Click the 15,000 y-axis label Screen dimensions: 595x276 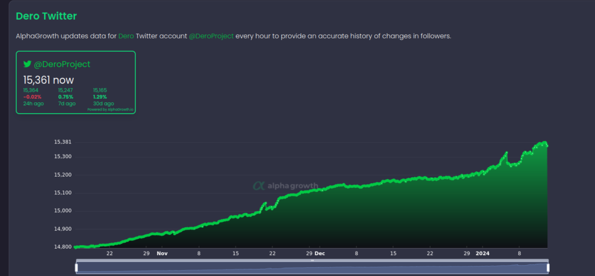point(63,211)
